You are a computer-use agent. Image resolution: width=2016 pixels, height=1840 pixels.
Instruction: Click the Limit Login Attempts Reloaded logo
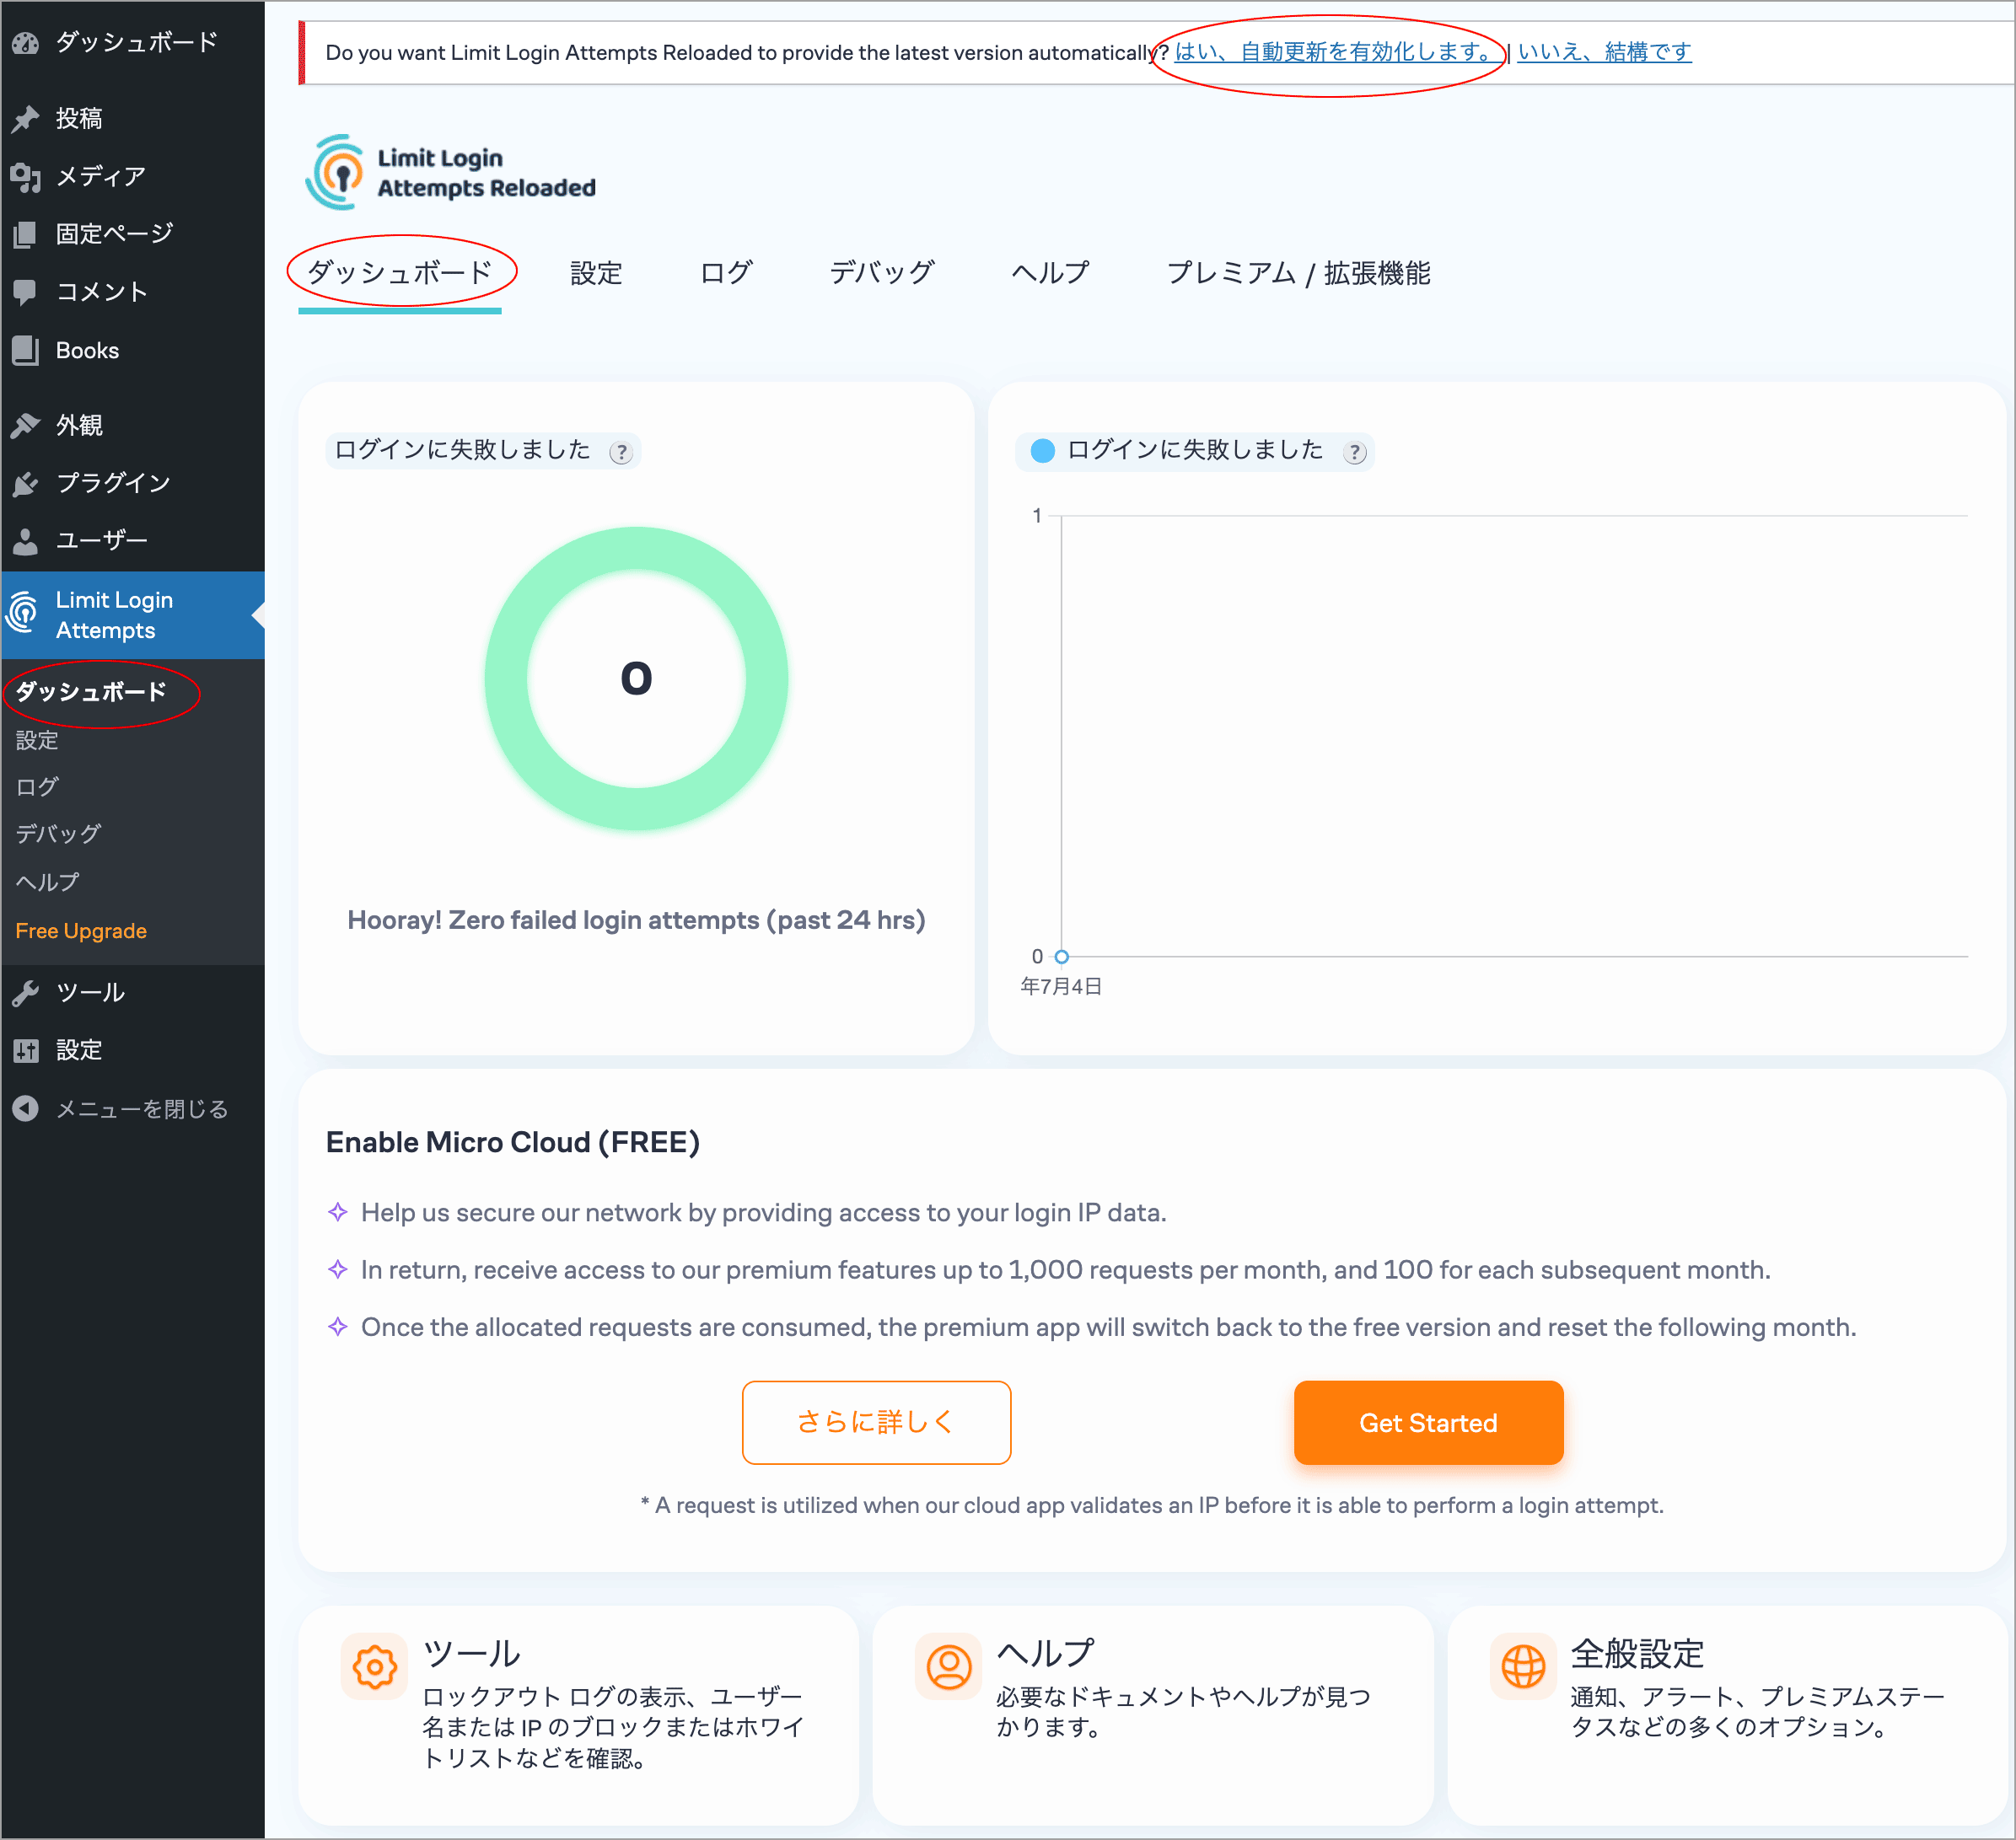click(451, 172)
